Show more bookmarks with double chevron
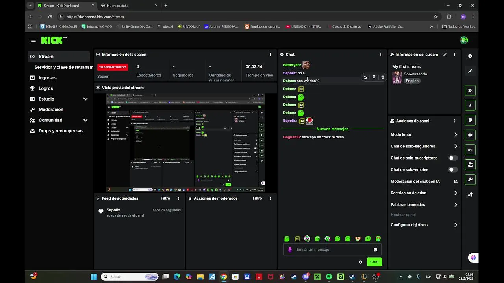Screen dimensions: 504x283 [432, 27]
